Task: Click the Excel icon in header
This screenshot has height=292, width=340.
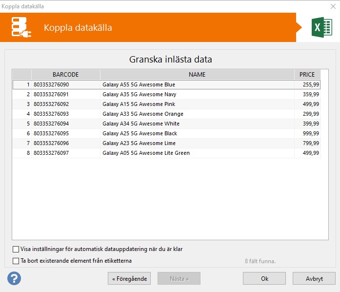Action: [x=321, y=27]
